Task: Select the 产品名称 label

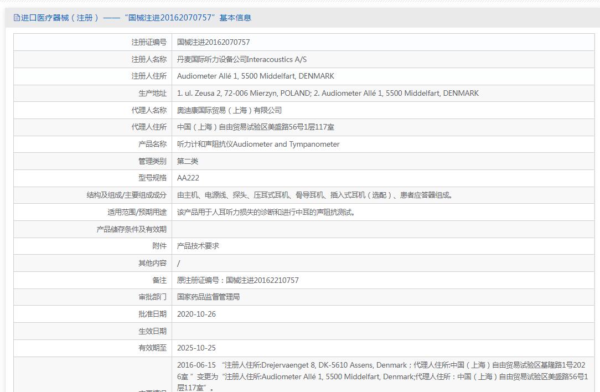Action: pos(152,144)
